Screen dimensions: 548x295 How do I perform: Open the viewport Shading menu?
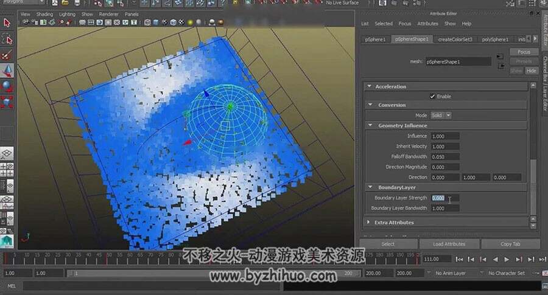[44, 15]
